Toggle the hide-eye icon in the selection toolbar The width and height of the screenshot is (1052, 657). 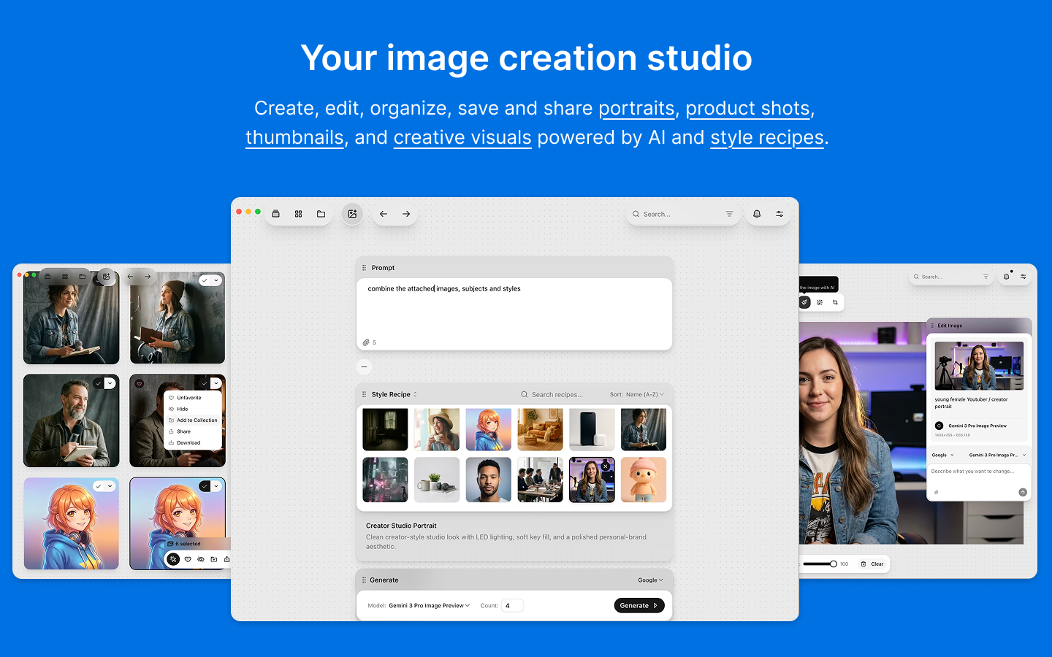point(201,559)
